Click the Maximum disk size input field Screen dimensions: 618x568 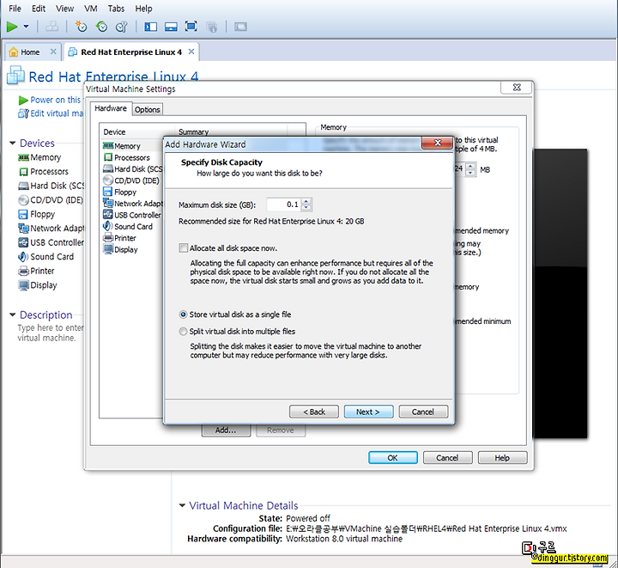point(283,205)
